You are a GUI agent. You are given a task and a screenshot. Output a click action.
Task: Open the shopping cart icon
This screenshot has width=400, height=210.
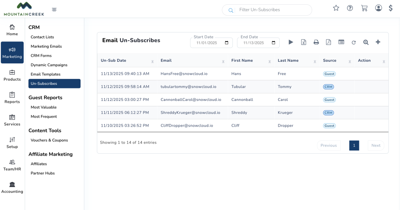tap(364, 8)
